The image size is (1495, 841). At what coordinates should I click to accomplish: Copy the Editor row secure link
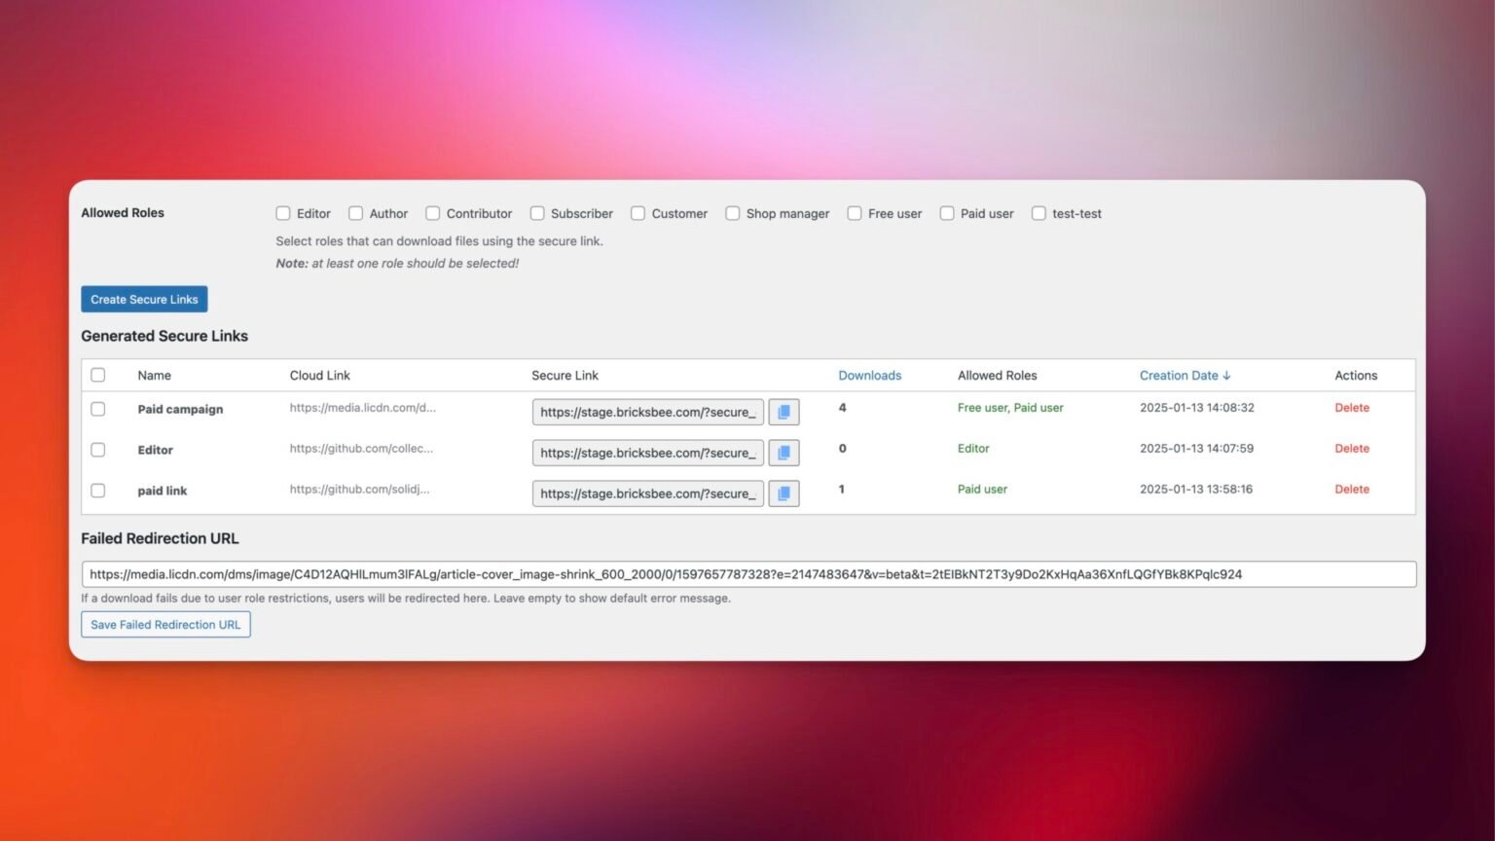(784, 452)
